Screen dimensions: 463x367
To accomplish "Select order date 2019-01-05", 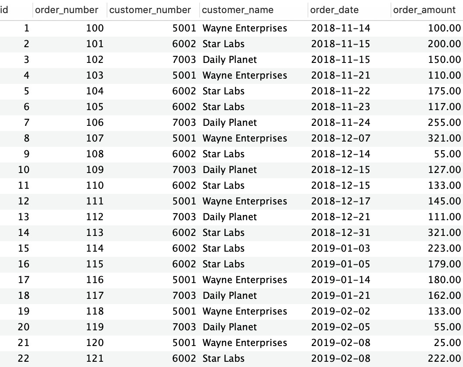I will 340,264.
